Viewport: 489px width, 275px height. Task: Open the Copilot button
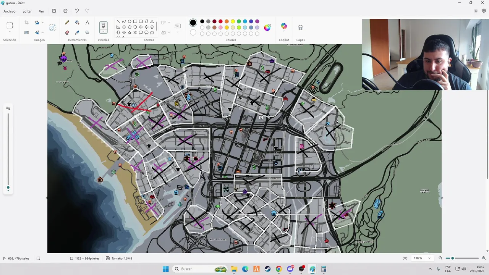point(284,26)
